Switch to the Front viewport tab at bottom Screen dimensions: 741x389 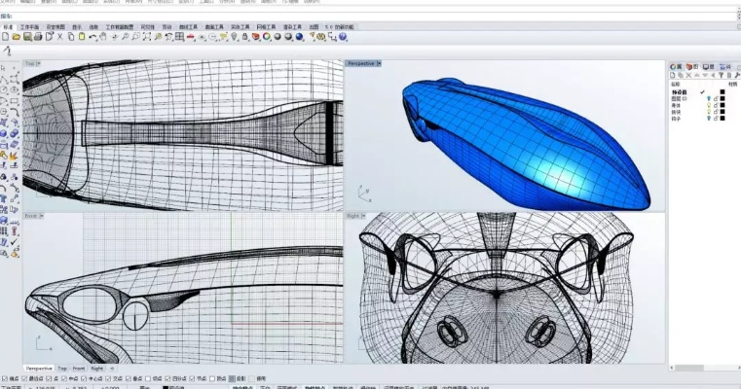79,369
